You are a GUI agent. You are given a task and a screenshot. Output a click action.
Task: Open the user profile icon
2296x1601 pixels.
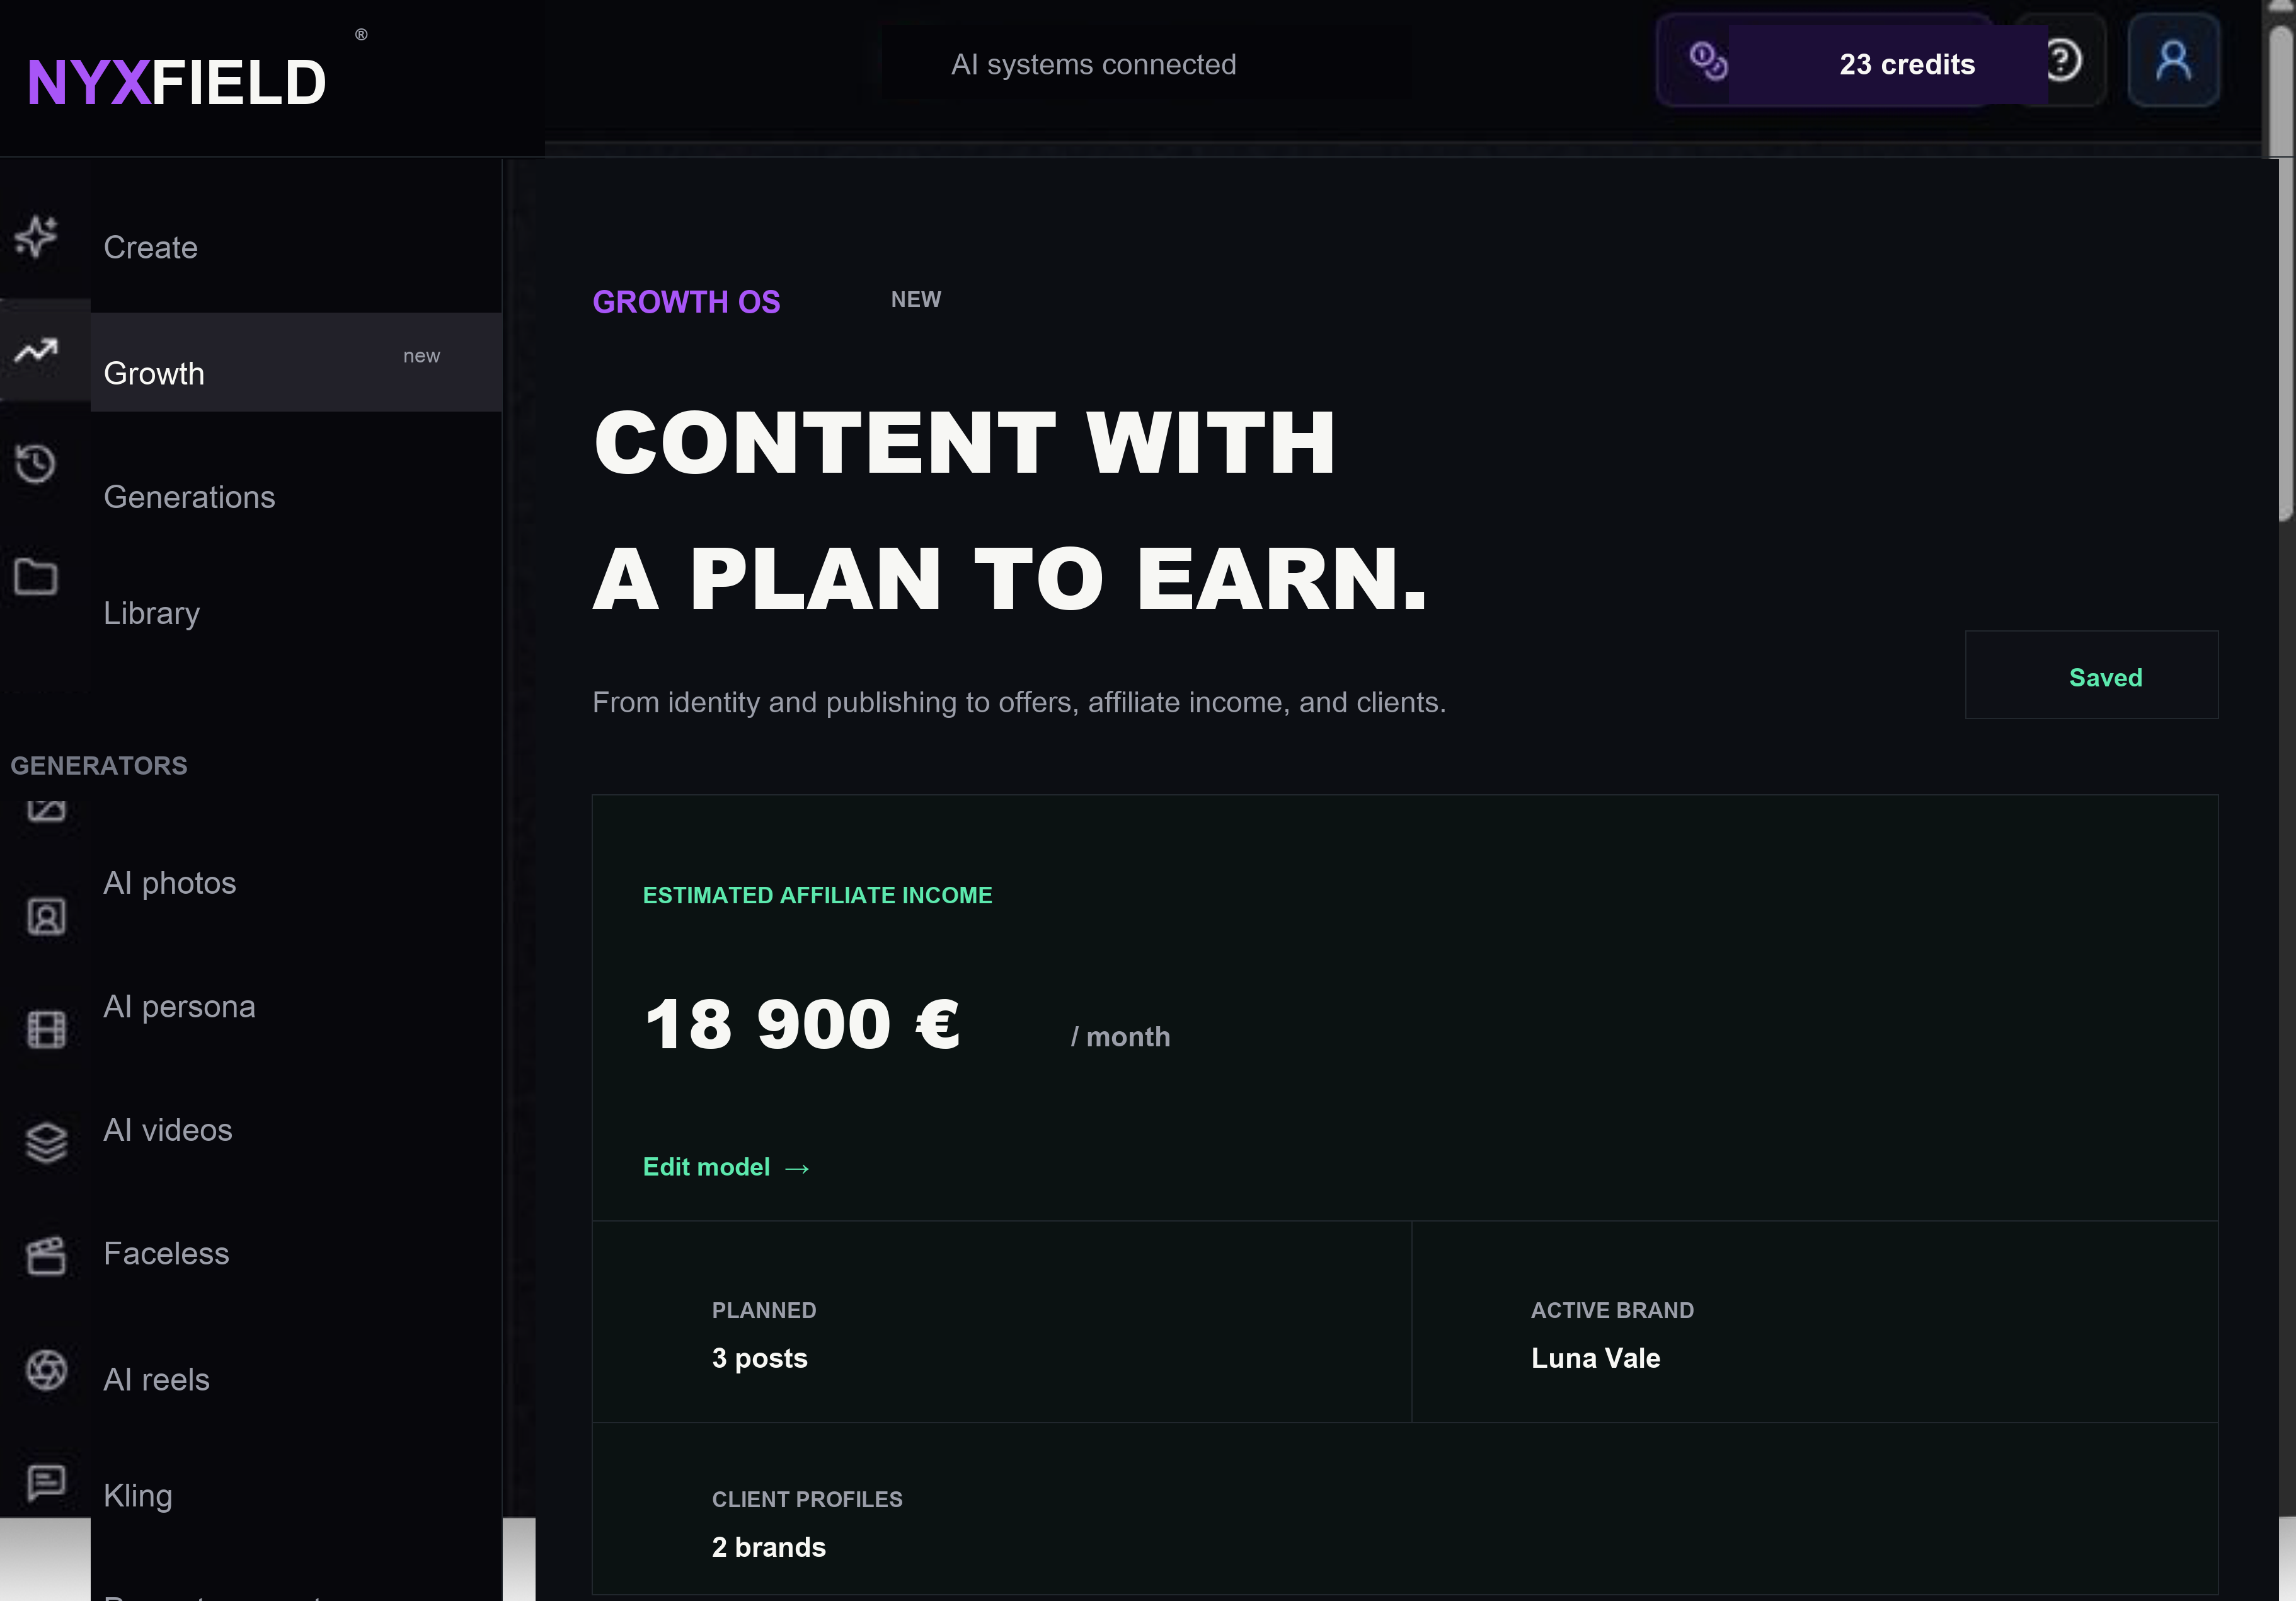[2173, 61]
